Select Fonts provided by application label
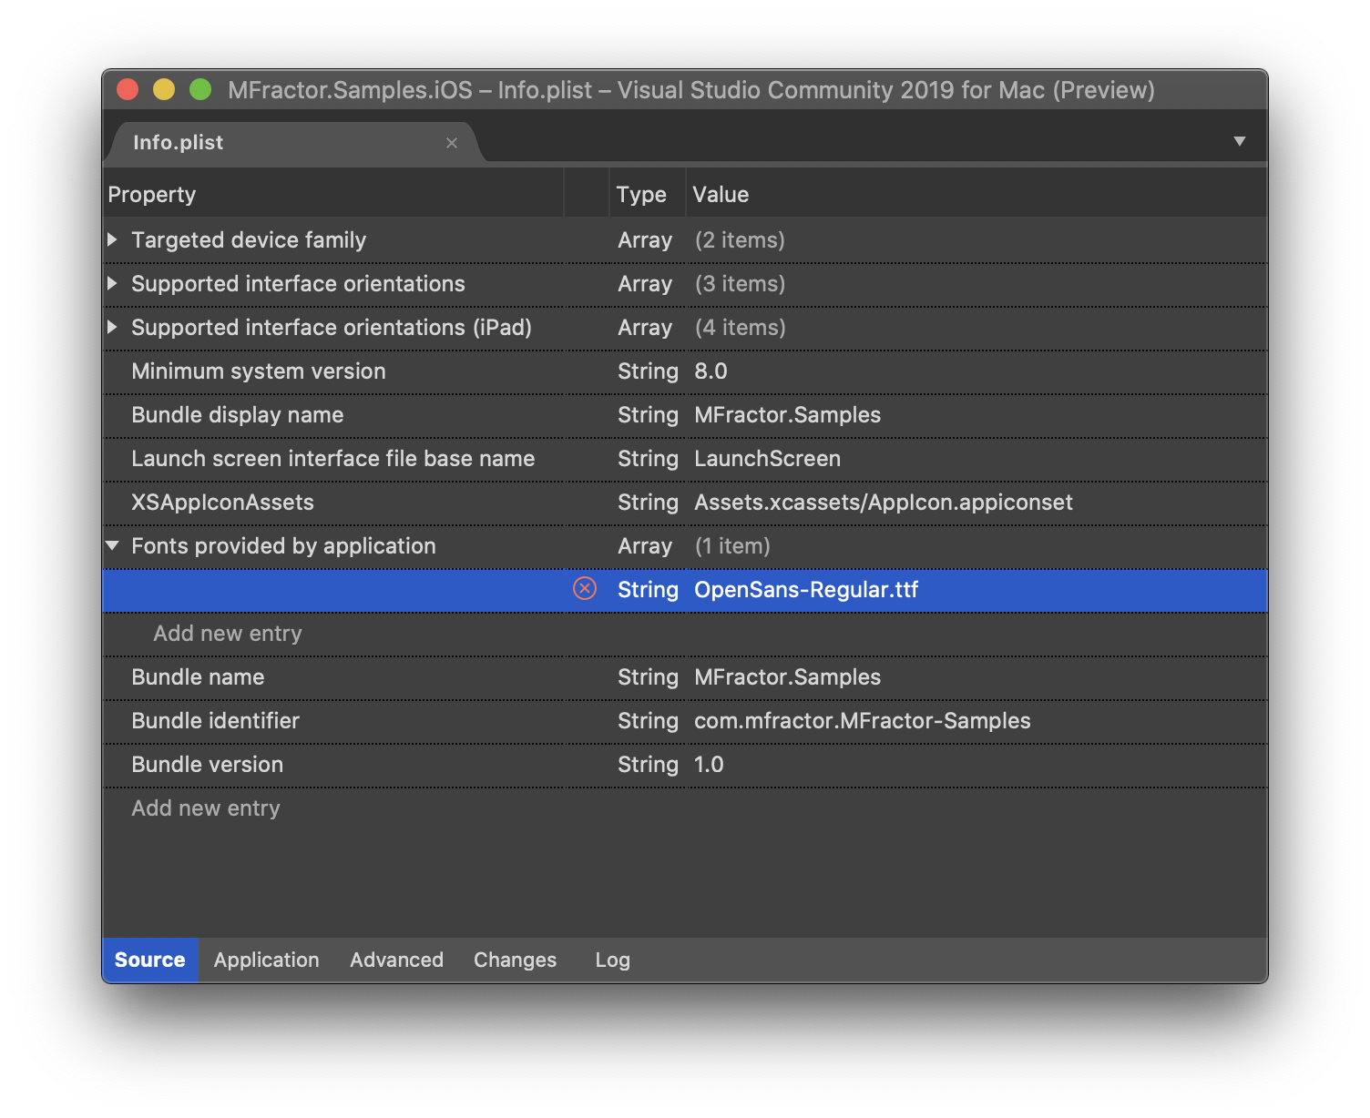Viewport: 1370px width, 1118px height. 283,545
